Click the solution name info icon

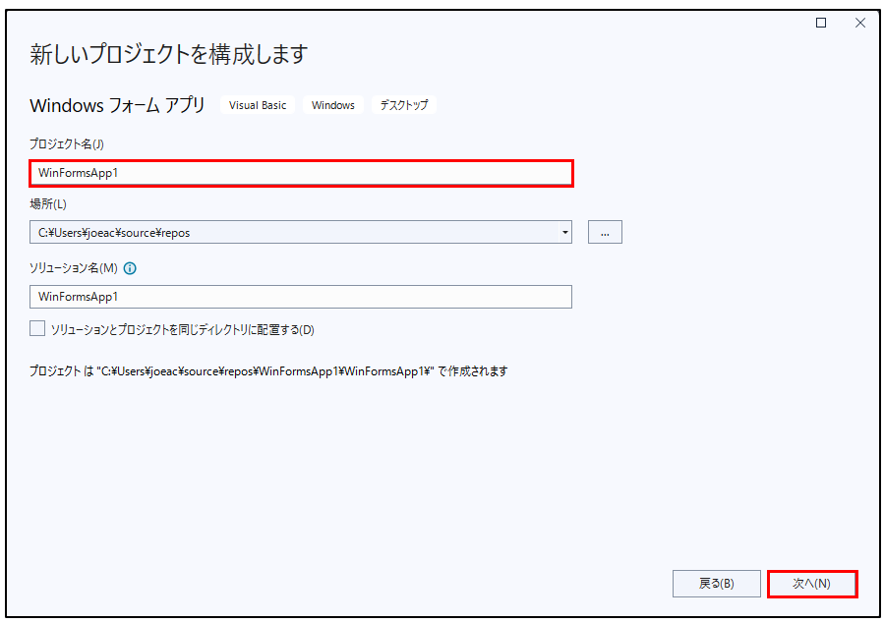click(x=130, y=268)
